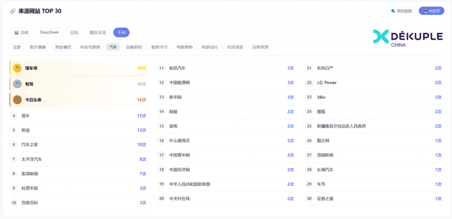Select the 和讯汽车 row
The width and height of the screenshot is (452, 219).
click(226, 68)
